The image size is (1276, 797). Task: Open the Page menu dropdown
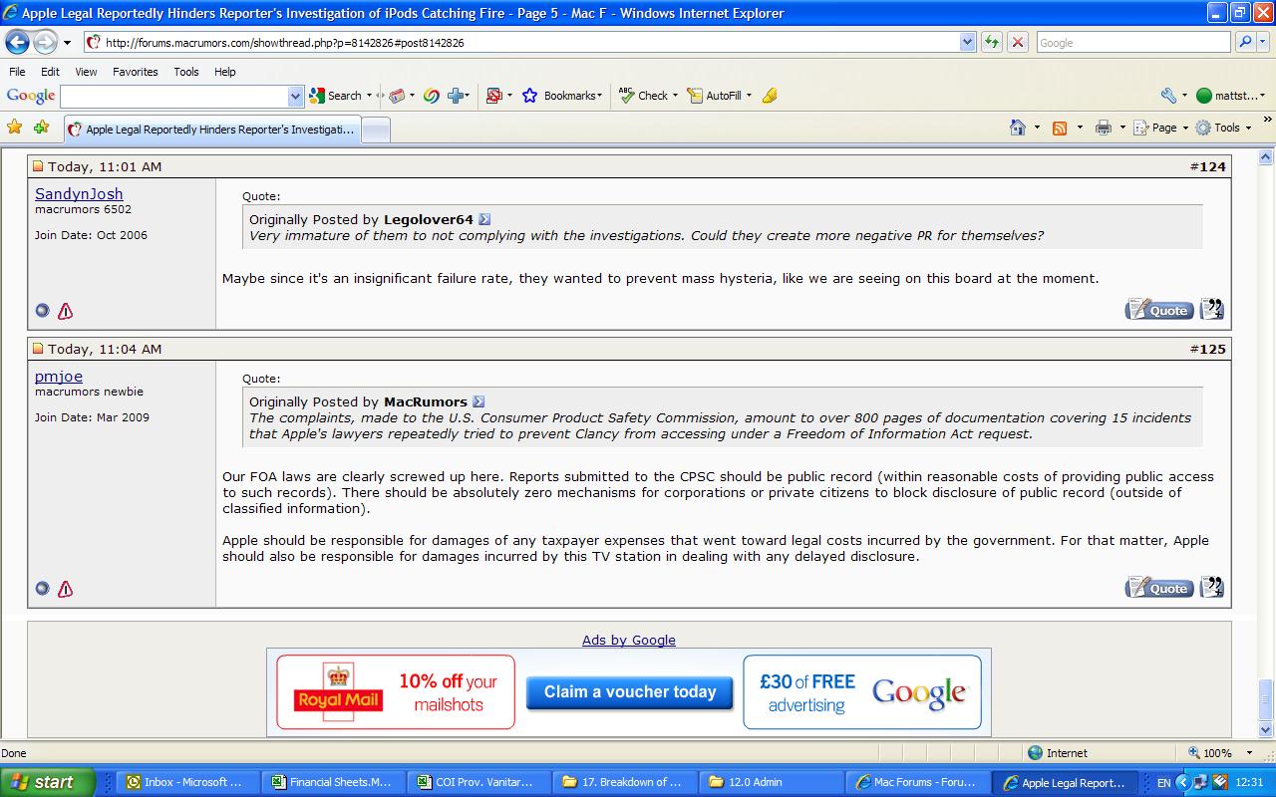[1161, 128]
